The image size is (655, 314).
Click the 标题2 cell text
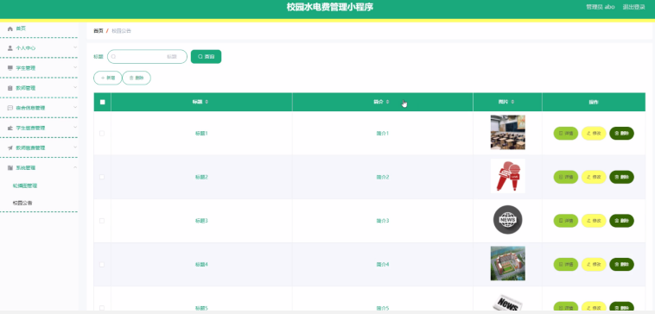201,177
